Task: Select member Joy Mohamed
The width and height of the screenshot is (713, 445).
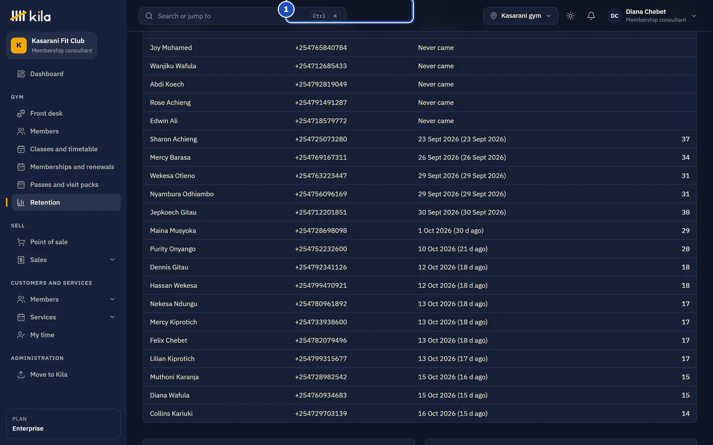Action: pyautogui.click(x=171, y=47)
